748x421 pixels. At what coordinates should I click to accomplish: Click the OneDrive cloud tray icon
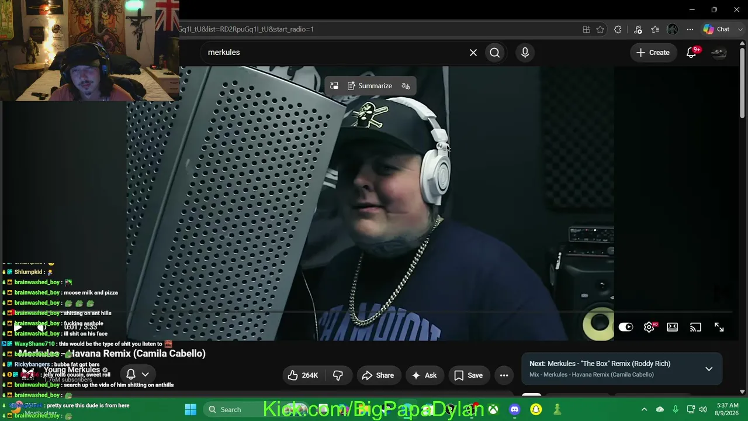point(660,409)
